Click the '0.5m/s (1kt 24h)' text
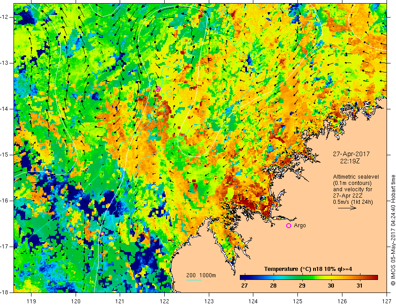This screenshot has height=306, width=396. 353,202
